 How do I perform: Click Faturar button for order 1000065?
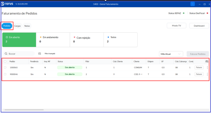[x=199, y=67]
